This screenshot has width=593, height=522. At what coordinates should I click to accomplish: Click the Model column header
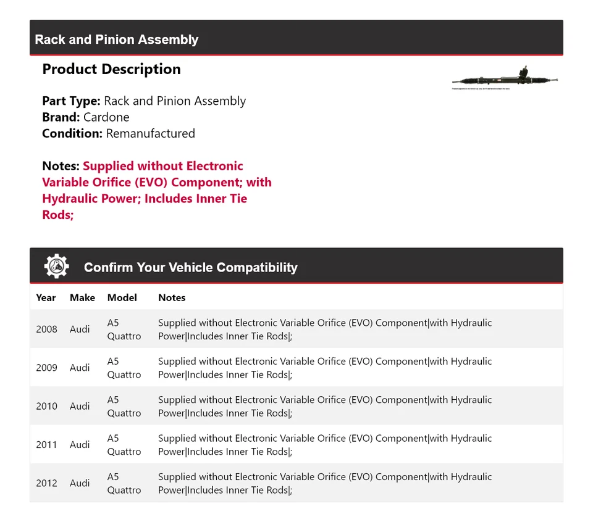[x=122, y=297]
